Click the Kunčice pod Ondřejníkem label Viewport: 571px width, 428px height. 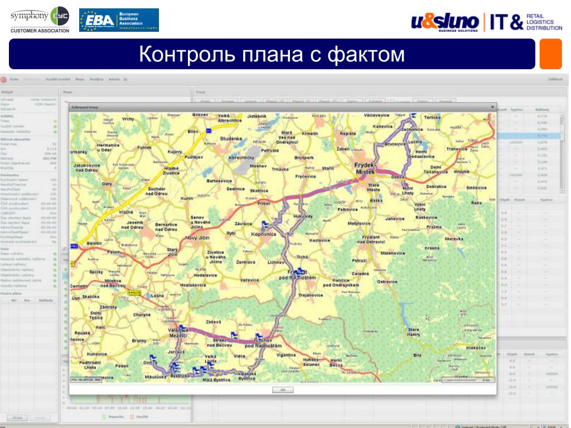click(341, 283)
